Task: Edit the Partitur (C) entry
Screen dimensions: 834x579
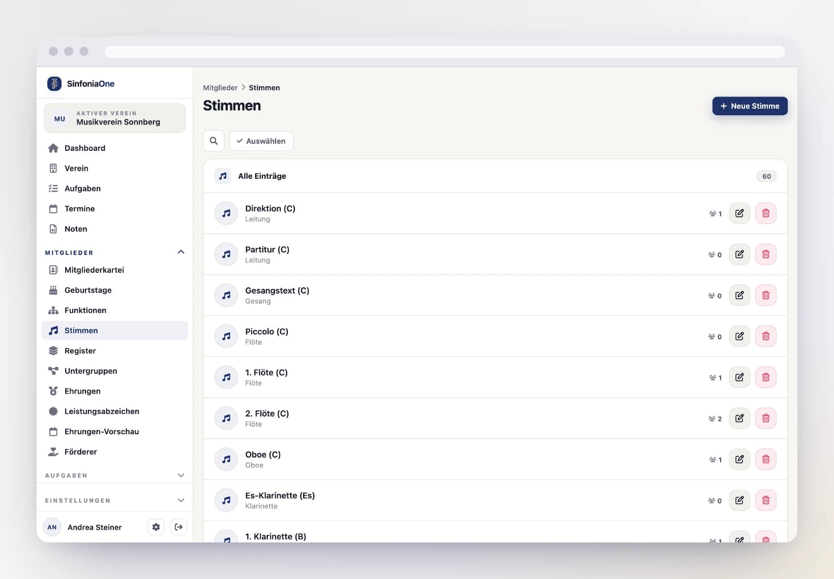Action: click(739, 254)
